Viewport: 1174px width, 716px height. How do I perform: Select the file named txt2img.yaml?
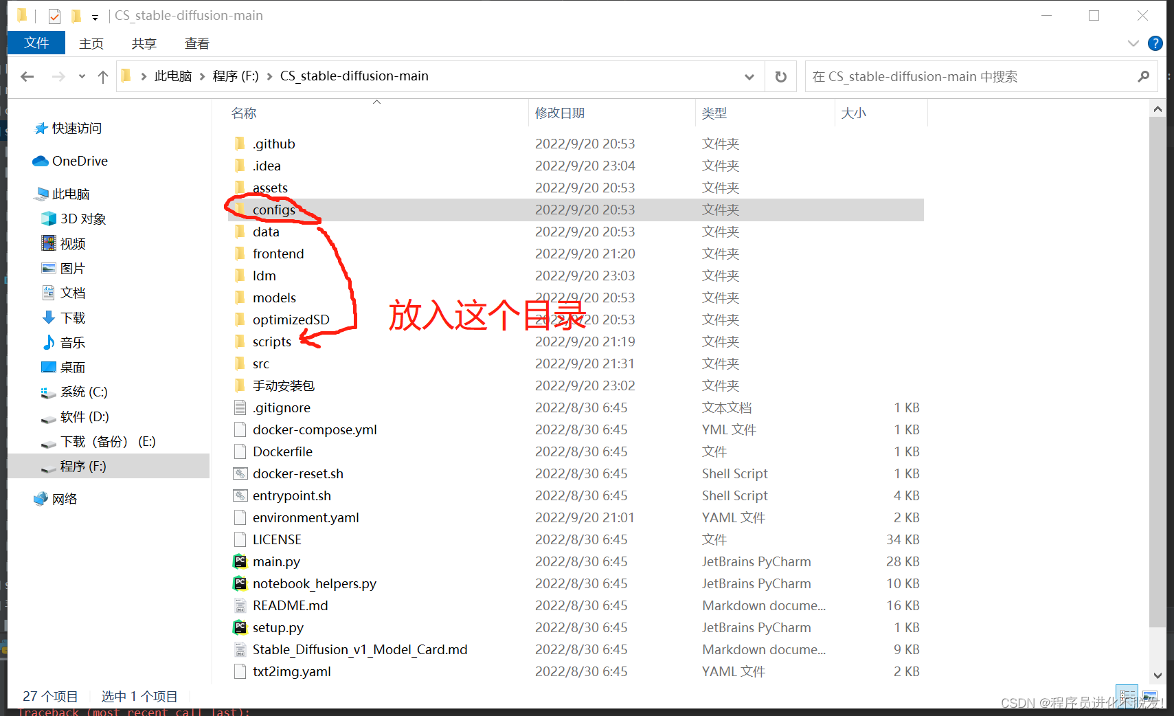pos(291,671)
